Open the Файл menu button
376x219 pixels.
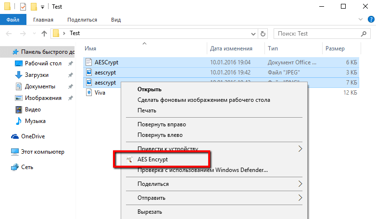[13, 20]
